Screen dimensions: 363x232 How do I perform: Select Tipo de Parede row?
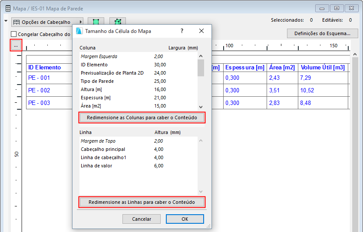(x=139, y=81)
